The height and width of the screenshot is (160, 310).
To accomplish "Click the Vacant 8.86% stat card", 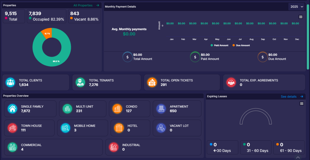I will (84, 16).
